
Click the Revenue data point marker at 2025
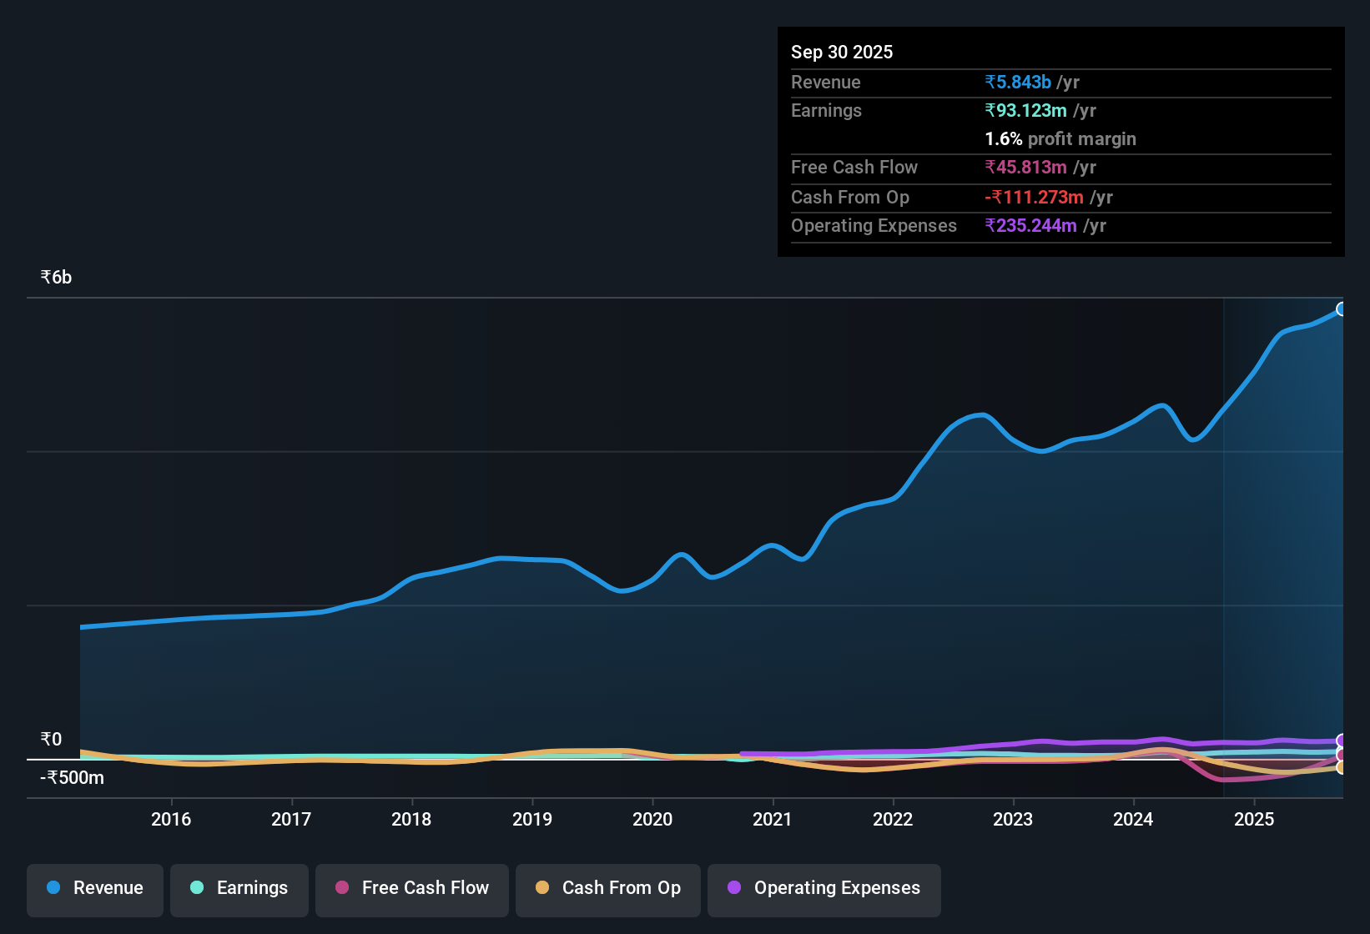[1342, 309]
